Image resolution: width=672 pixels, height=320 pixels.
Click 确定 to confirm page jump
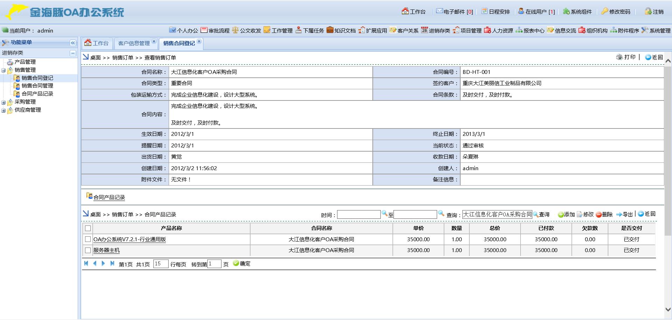(x=241, y=263)
